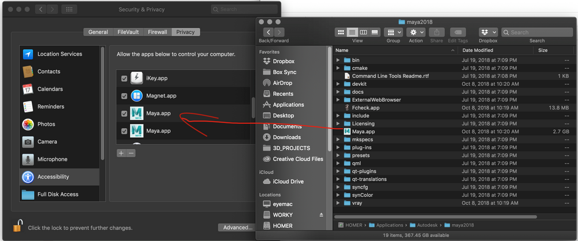Click the Finder search field

537,32
